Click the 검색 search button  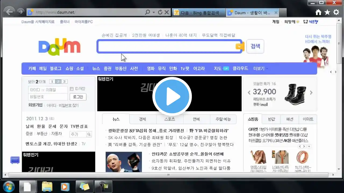[255, 46]
